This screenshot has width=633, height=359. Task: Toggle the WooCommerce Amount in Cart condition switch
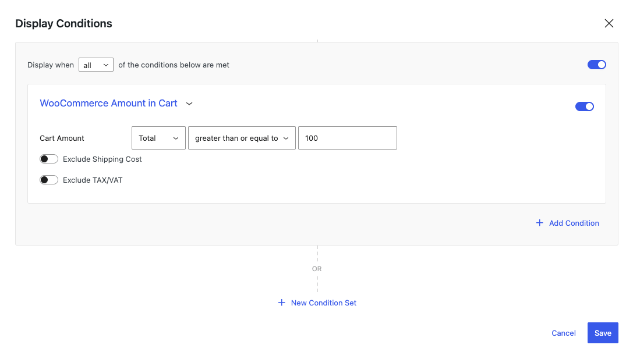click(x=585, y=106)
